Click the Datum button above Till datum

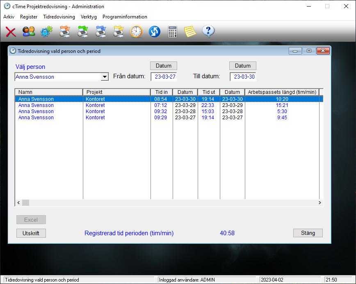tap(243, 66)
